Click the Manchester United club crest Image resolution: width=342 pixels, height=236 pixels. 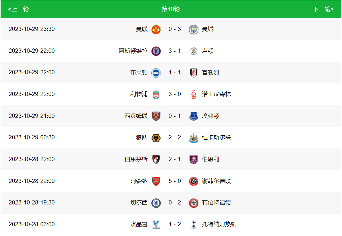[156, 30]
